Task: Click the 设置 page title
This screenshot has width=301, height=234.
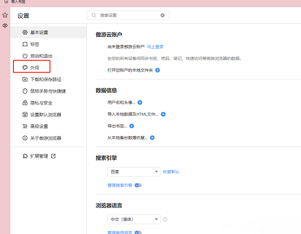Action: click(x=23, y=16)
